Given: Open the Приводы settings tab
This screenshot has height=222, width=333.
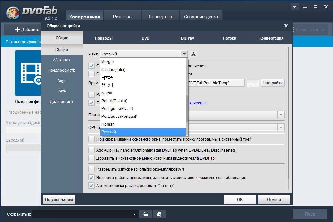Looking at the screenshot, I should point(104,38).
